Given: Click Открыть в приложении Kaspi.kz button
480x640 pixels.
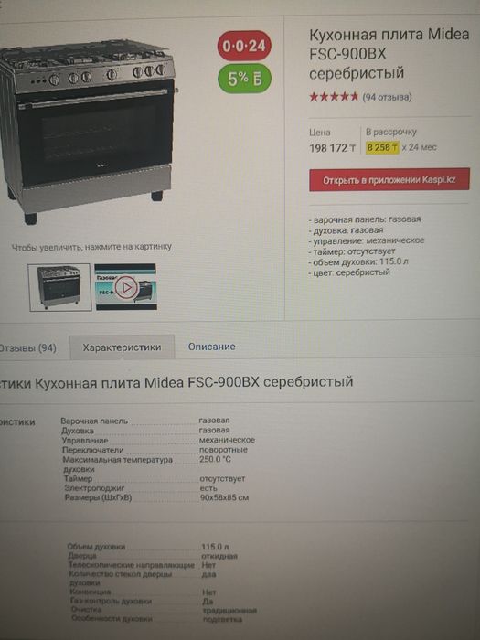Looking at the screenshot, I should 389,179.
